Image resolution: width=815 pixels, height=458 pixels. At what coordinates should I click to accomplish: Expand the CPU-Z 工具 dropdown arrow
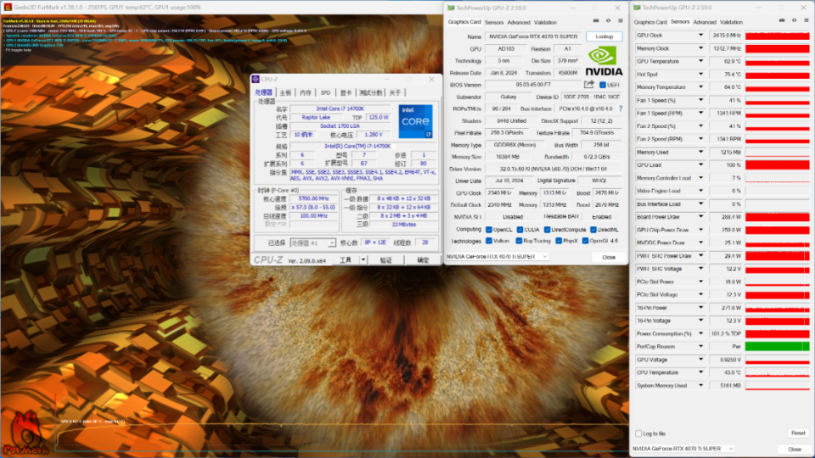pyautogui.click(x=363, y=260)
